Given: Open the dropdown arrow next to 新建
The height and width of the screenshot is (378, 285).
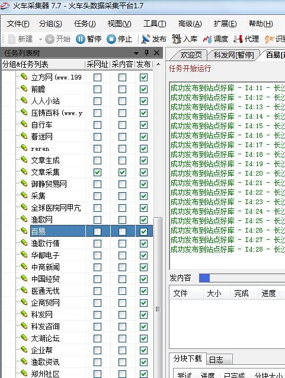Looking at the screenshot, I should (x=40, y=39).
